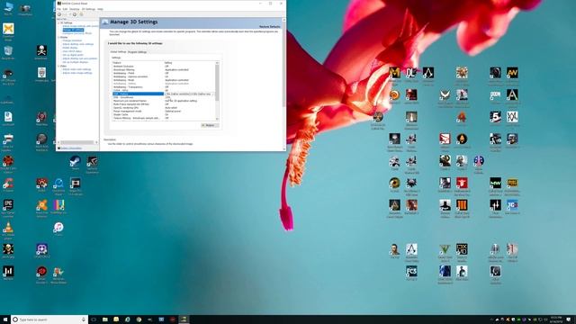
Task: Switch to the Program Settings tab
Action: pyautogui.click(x=137, y=52)
